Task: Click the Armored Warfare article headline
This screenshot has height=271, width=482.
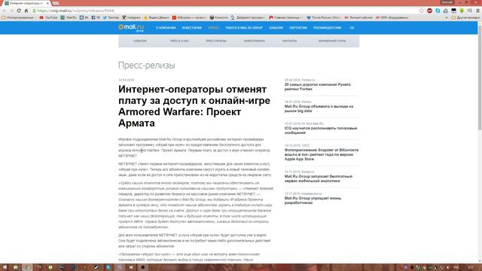Action: [x=194, y=106]
